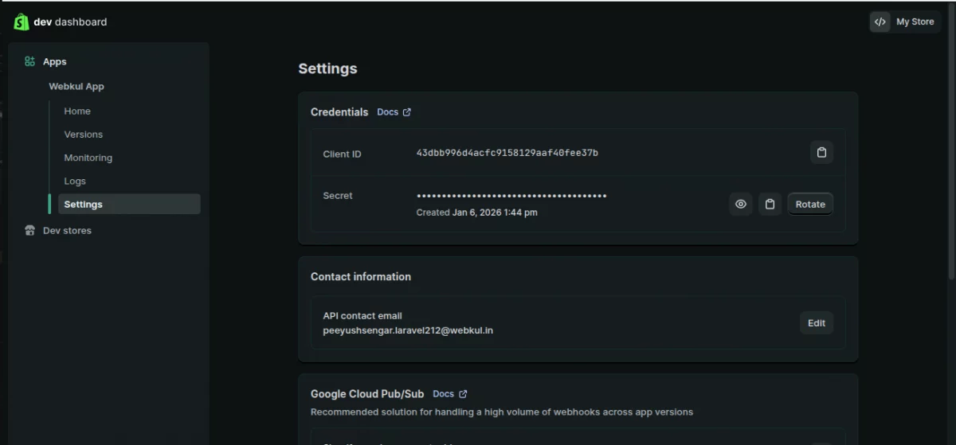Image resolution: width=956 pixels, height=445 pixels.
Task: Open the Credentials Docs link
Action: pyautogui.click(x=388, y=112)
